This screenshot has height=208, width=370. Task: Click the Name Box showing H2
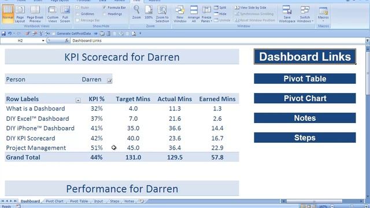click(x=21, y=40)
